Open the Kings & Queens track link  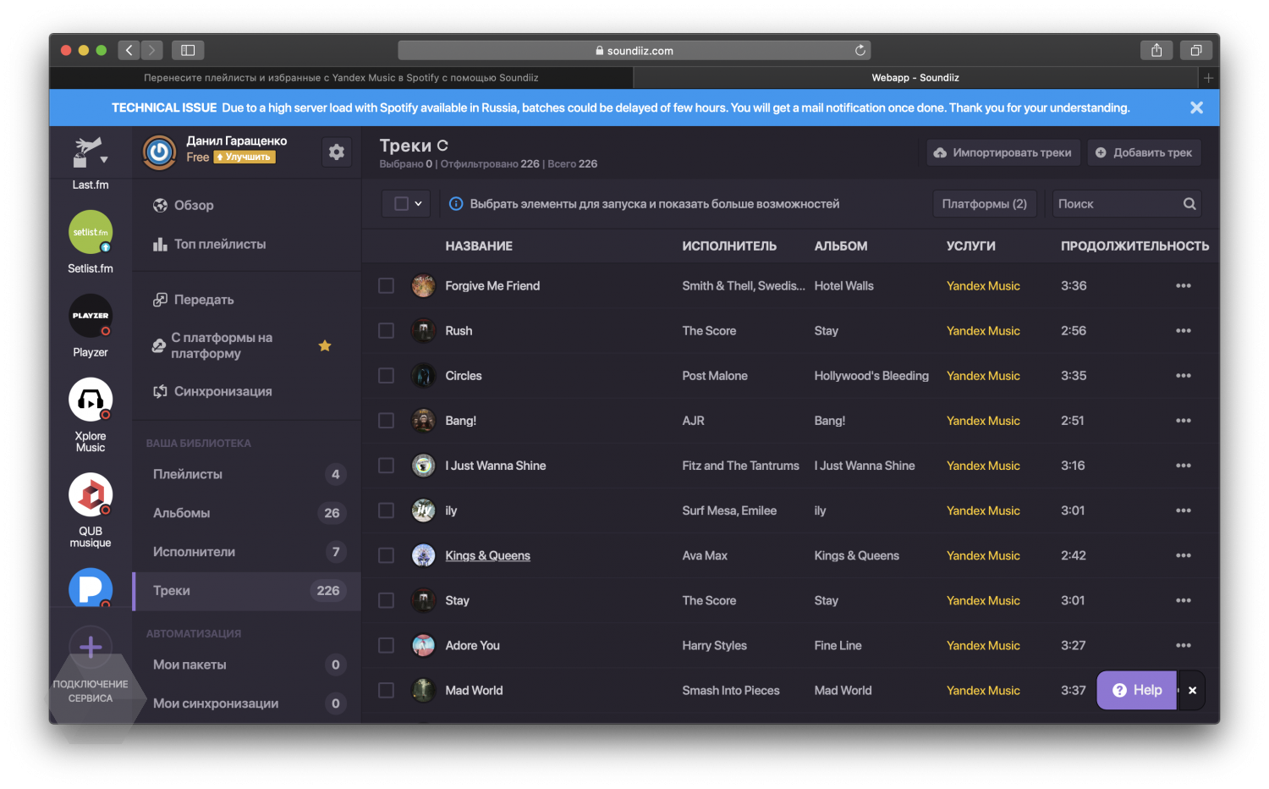coord(487,555)
